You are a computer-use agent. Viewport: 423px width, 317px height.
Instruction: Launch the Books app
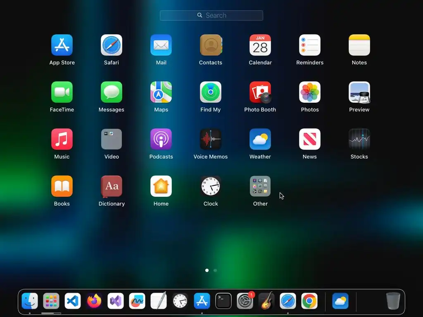[62, 186]
